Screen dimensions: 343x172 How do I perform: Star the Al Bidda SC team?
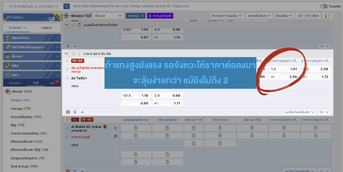point(67,128)
